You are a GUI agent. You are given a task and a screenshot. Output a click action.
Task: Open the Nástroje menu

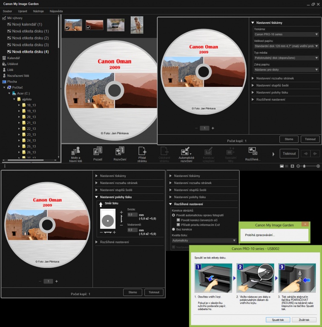click(38, 11)
